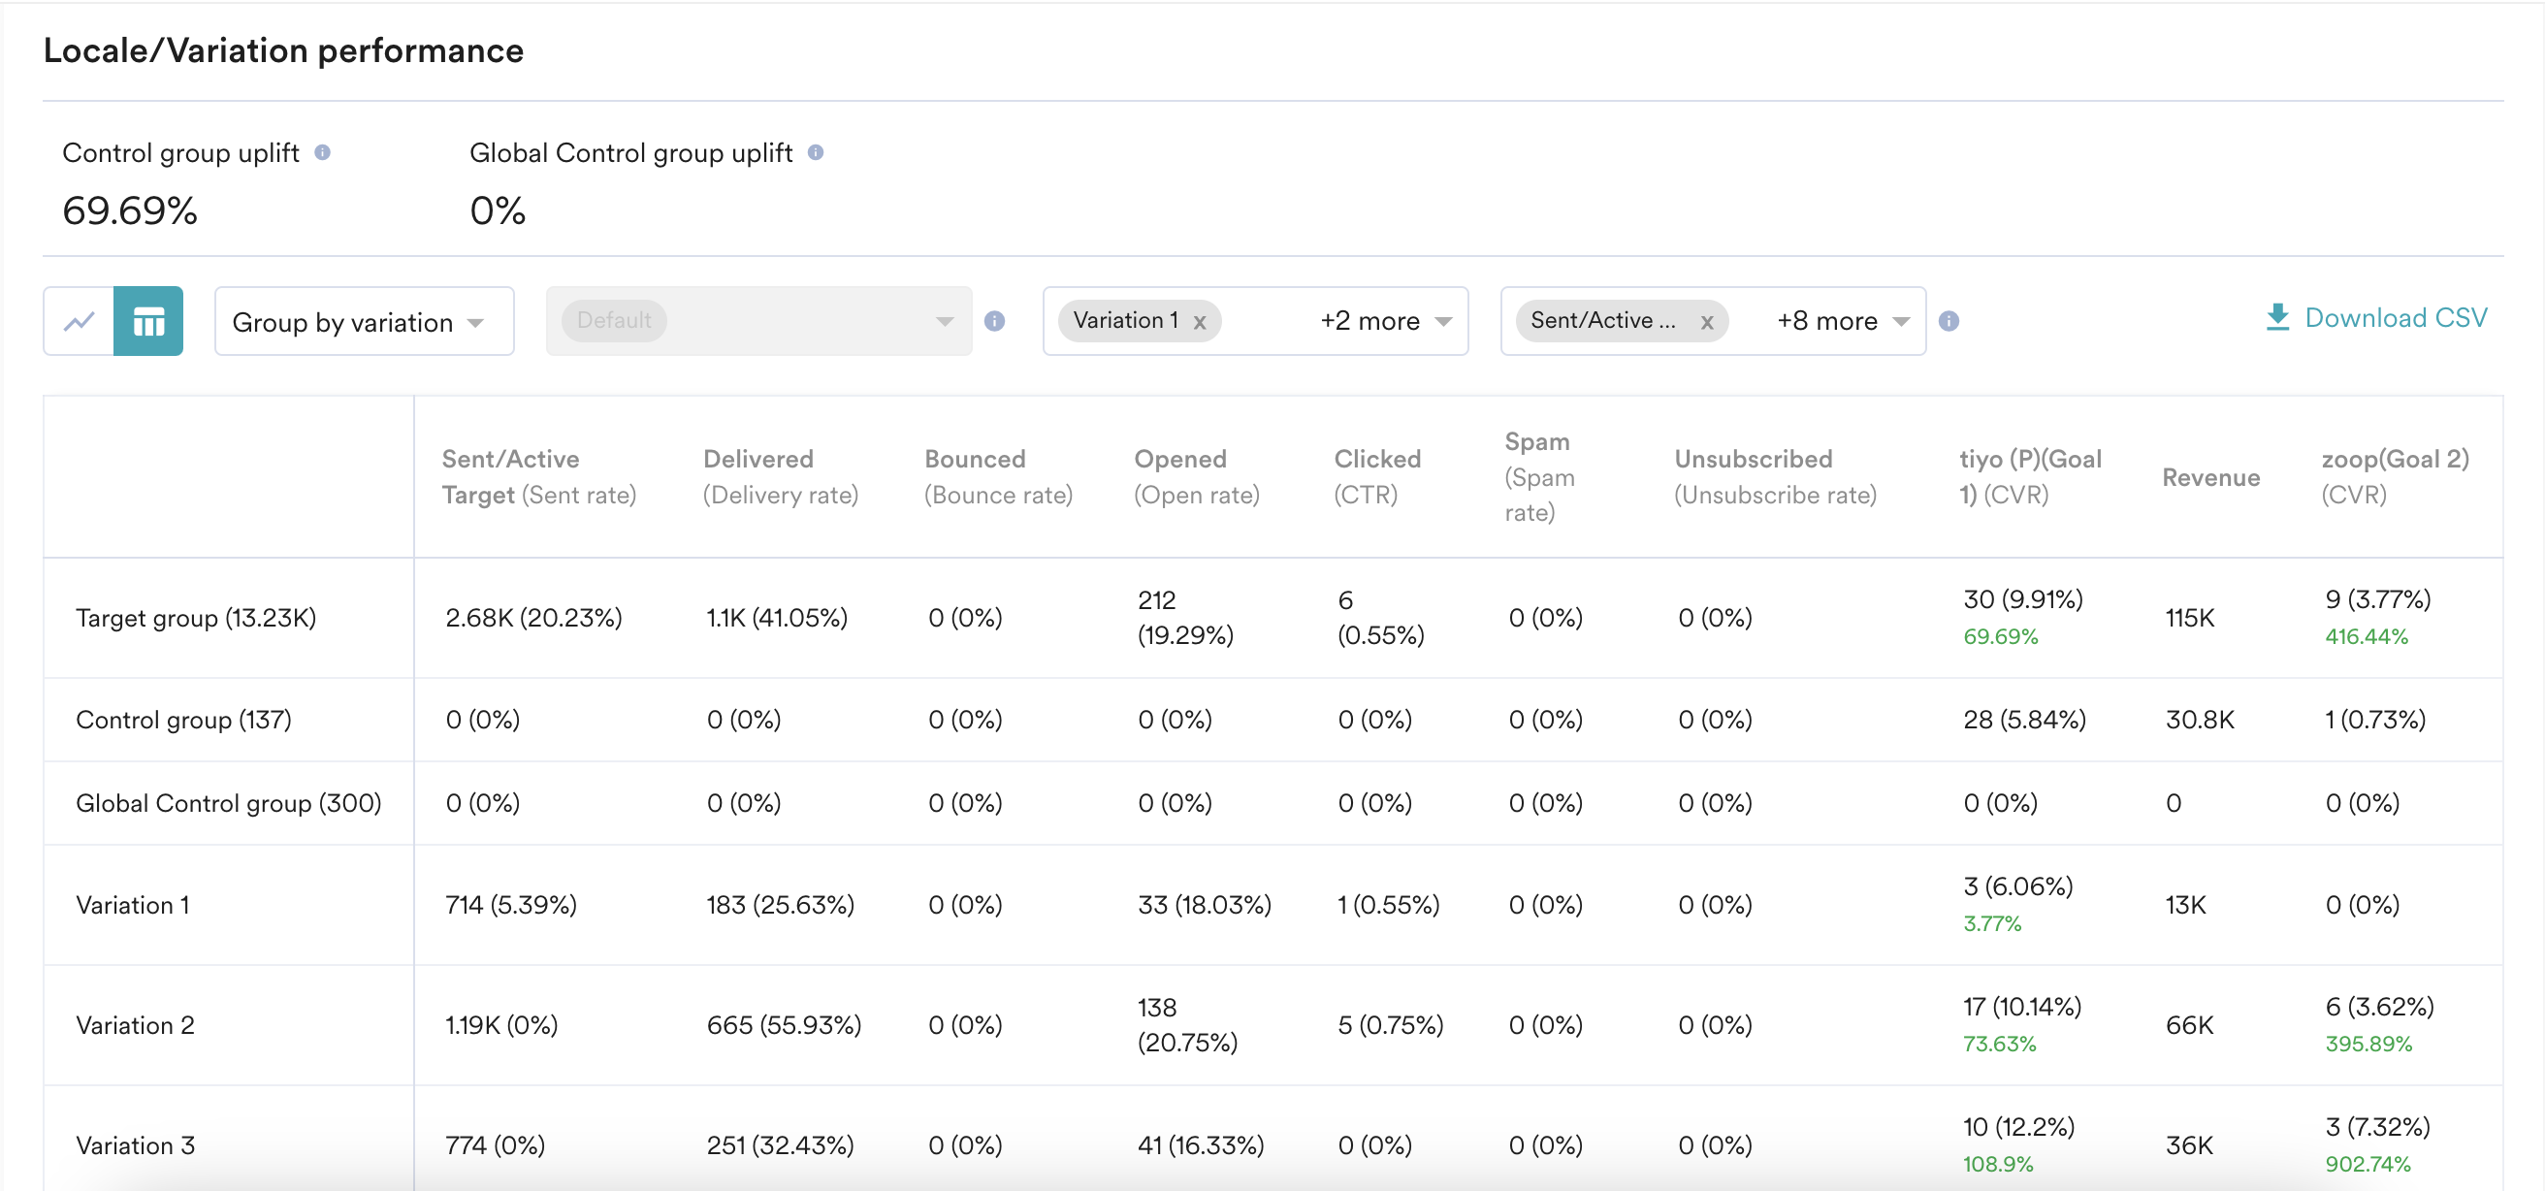Image resolution: width=2545 pixels, height=1191 pixels.
Task: Remove Sent/Active chip with x
Action: point(1706,322)
